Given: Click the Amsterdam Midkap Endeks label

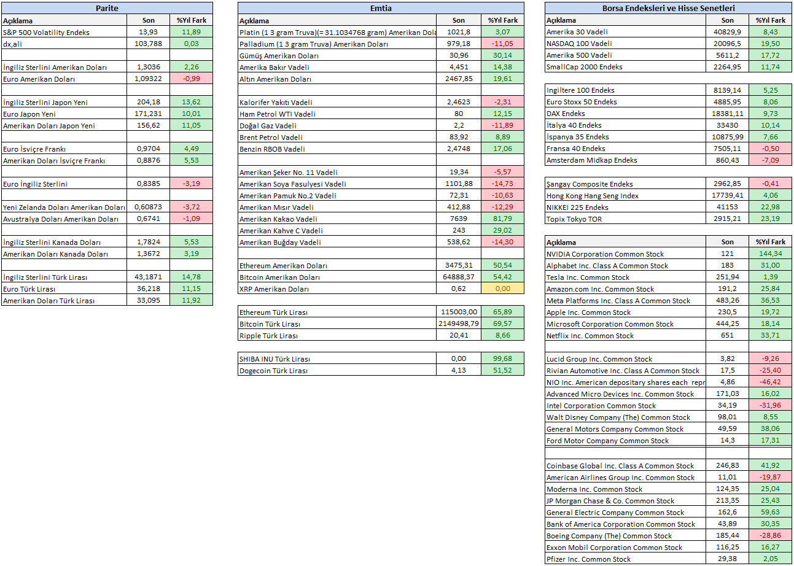Looking at the screenshot, I should pos(625,160).
